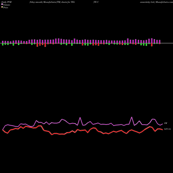Select the Volume legend label

(7, 5)
